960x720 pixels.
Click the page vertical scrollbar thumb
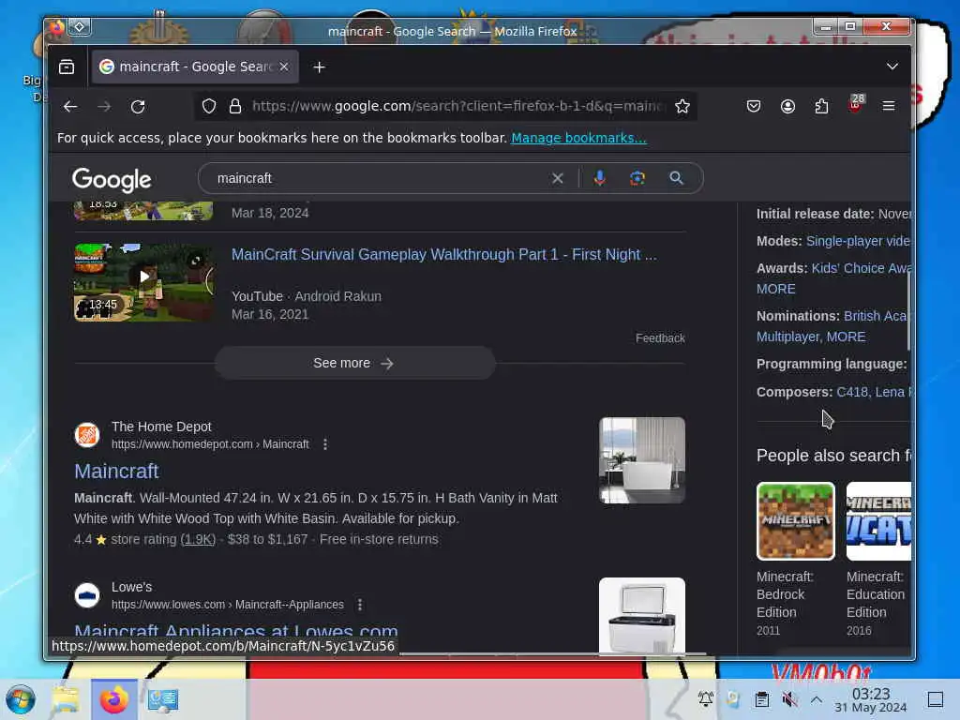pos(908,311)
